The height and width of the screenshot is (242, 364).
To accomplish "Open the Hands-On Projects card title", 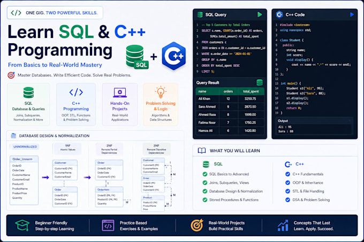I will pos(120,106).
